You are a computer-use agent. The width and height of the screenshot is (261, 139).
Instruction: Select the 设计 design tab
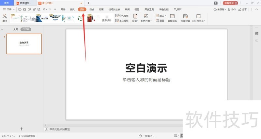(82, 9)
